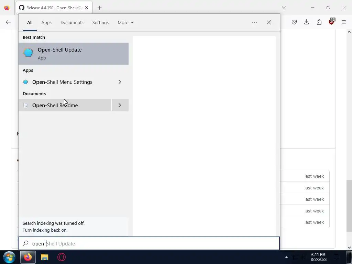Open the list all tabs dropdown arrow

284,8
